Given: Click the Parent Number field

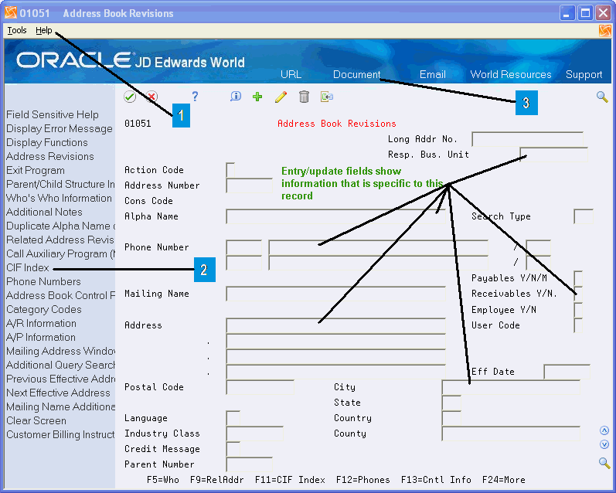Looking at the screenshot, I should pos(249,464).
